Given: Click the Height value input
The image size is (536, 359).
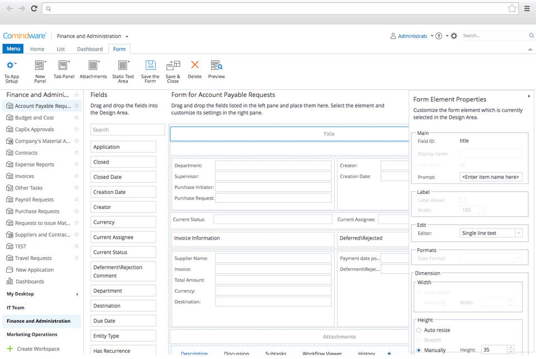Looking at the screenshot, I should 494,350.
